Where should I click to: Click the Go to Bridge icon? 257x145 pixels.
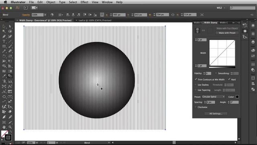click(x=26, y=8)
